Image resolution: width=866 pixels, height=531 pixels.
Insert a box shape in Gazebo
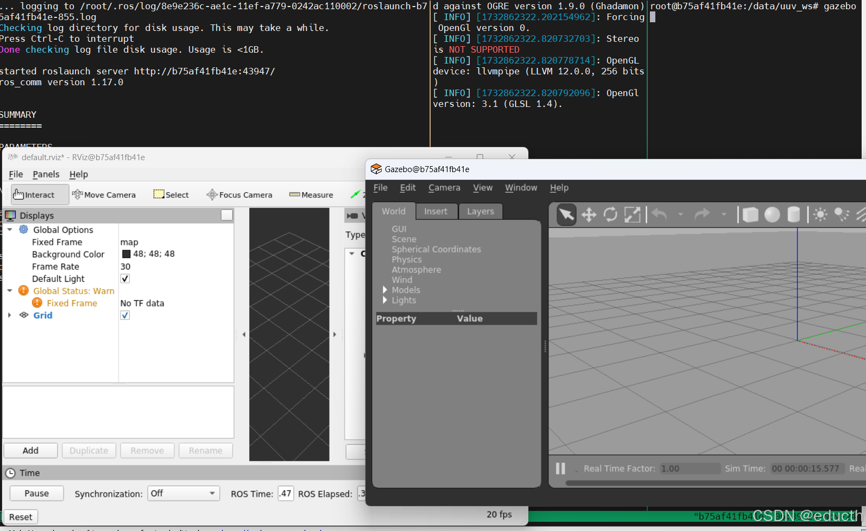(750, 215)
